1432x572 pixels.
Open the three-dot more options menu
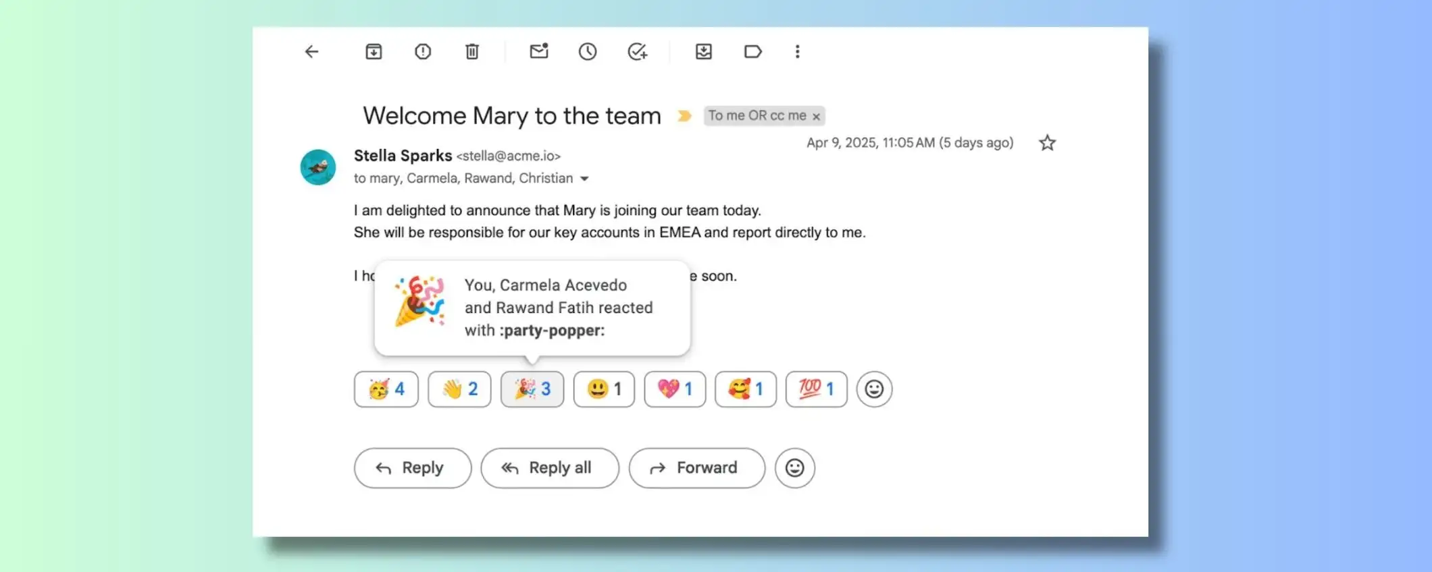798,52
